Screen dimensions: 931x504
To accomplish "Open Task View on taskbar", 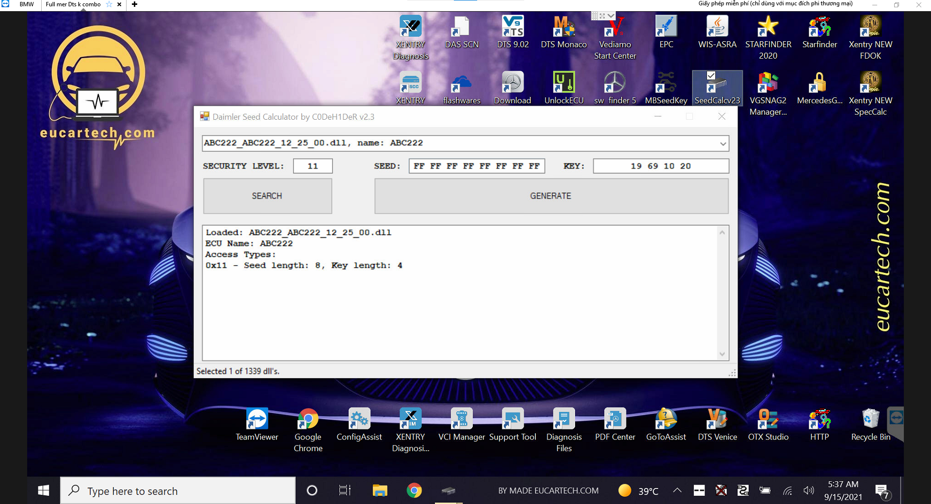I will pos(345,490).
